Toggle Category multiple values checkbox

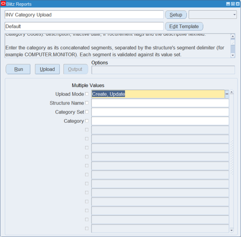coord(87,121)
